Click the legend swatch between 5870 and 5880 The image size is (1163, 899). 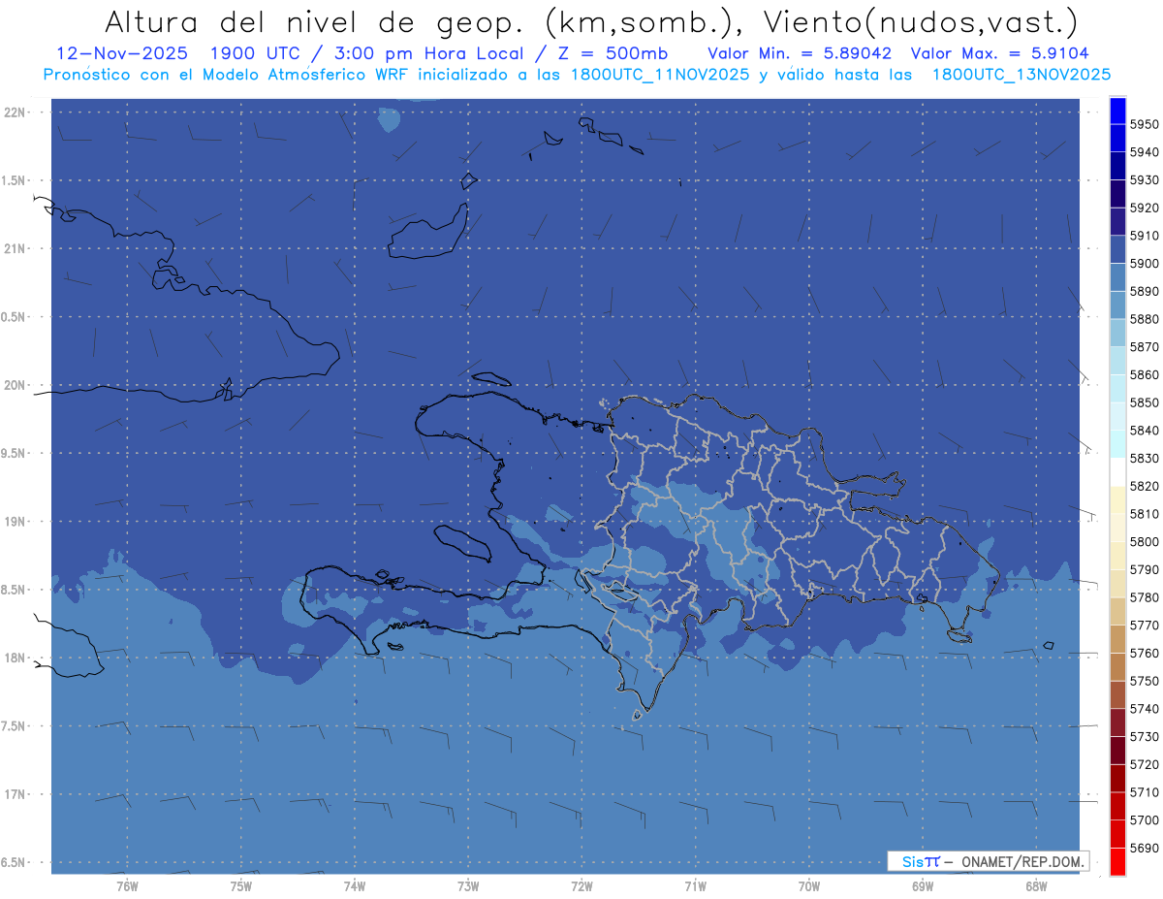pos(1117,333)
